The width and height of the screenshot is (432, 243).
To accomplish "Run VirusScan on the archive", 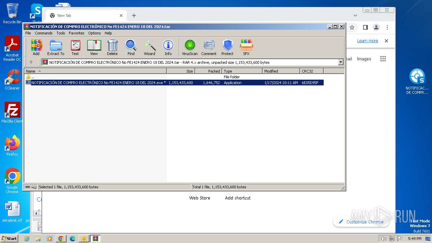I will [190, 47].
